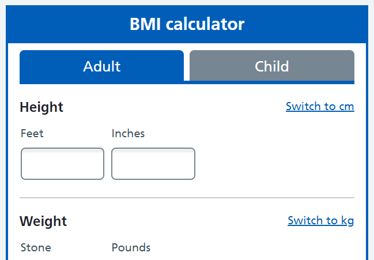Click the Height section heading
Viewport: 374px width, 260px height.
click(41, 107)
